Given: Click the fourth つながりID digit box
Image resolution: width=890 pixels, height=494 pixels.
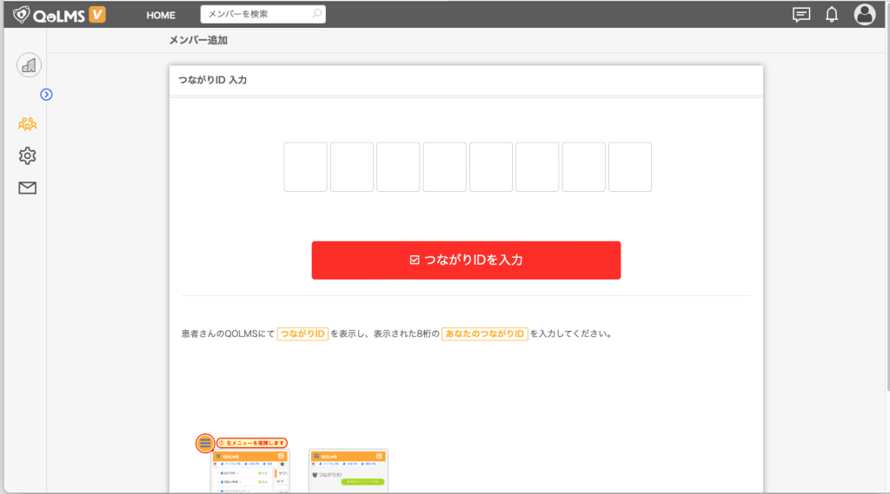Looking at the screenshot, I should click(445, 168).
